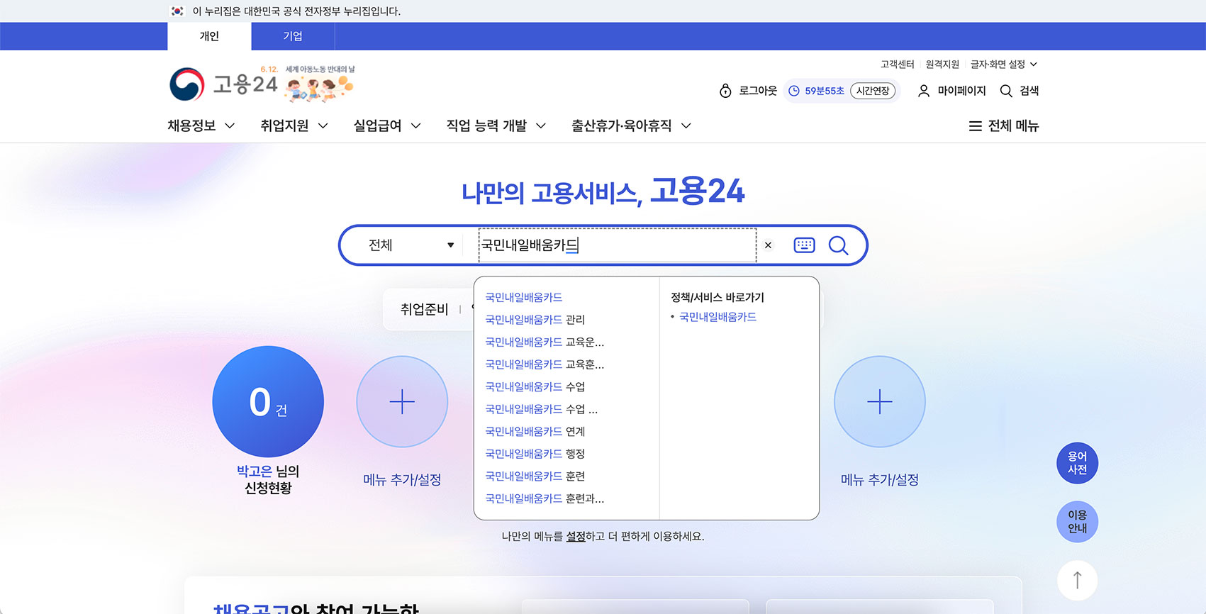Click the right 메뉴 추가/설정 label
This screenshot has height=614, width=1206.
880,480
